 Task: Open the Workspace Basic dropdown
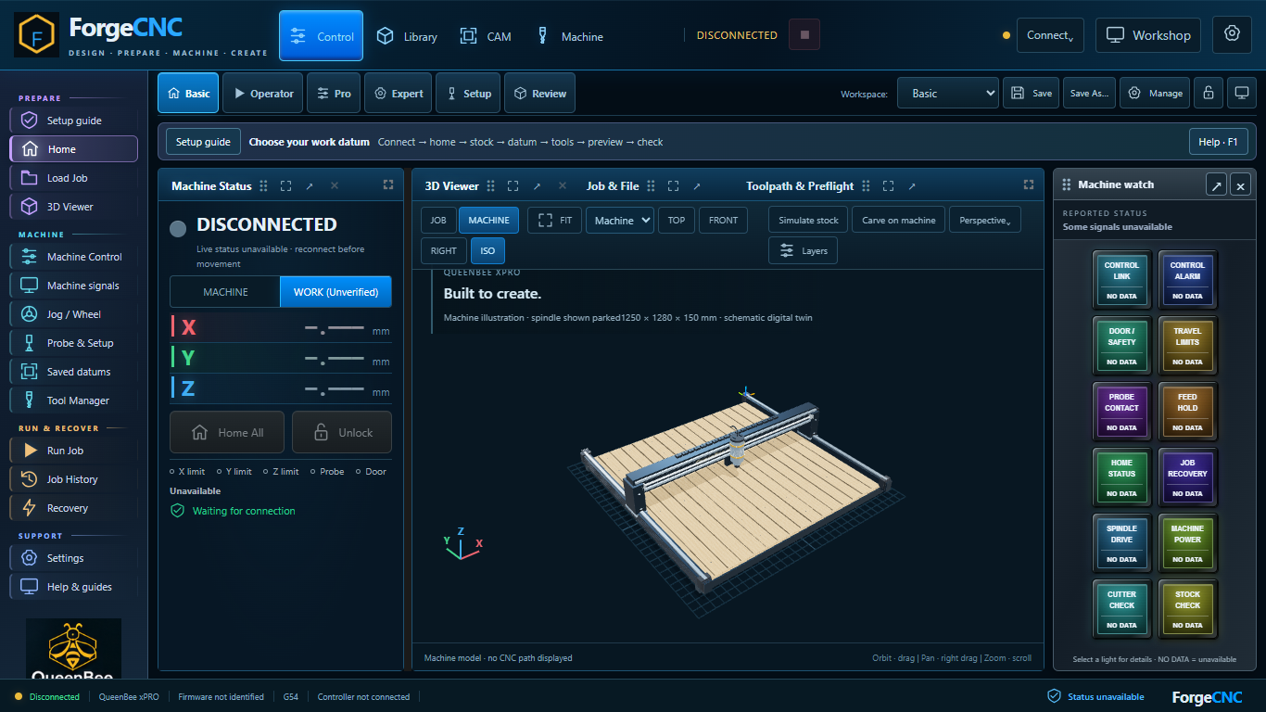[x=947, y=93]
